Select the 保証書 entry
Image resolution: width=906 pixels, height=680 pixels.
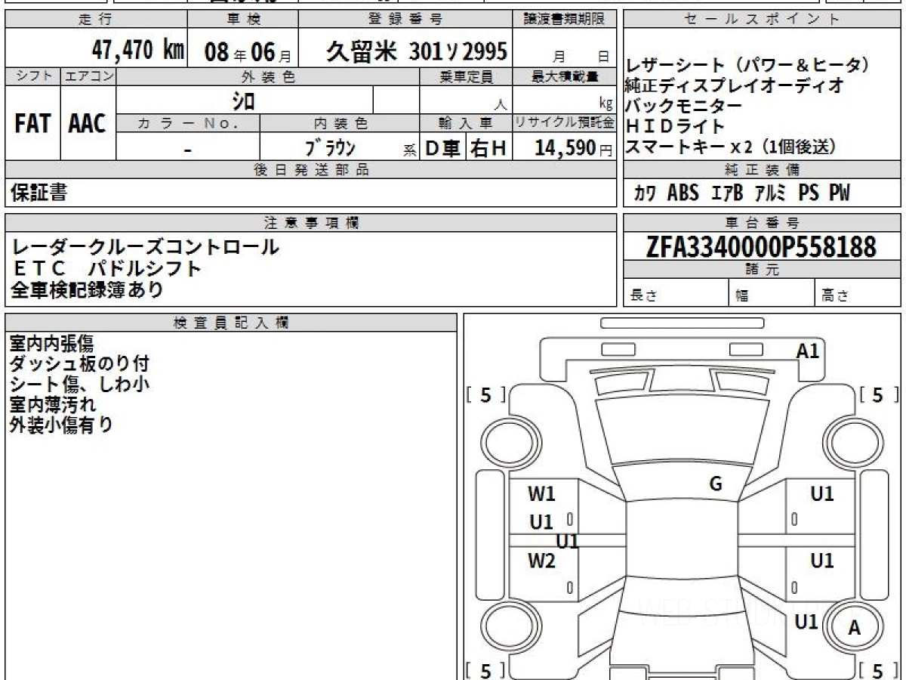point(39,193)
